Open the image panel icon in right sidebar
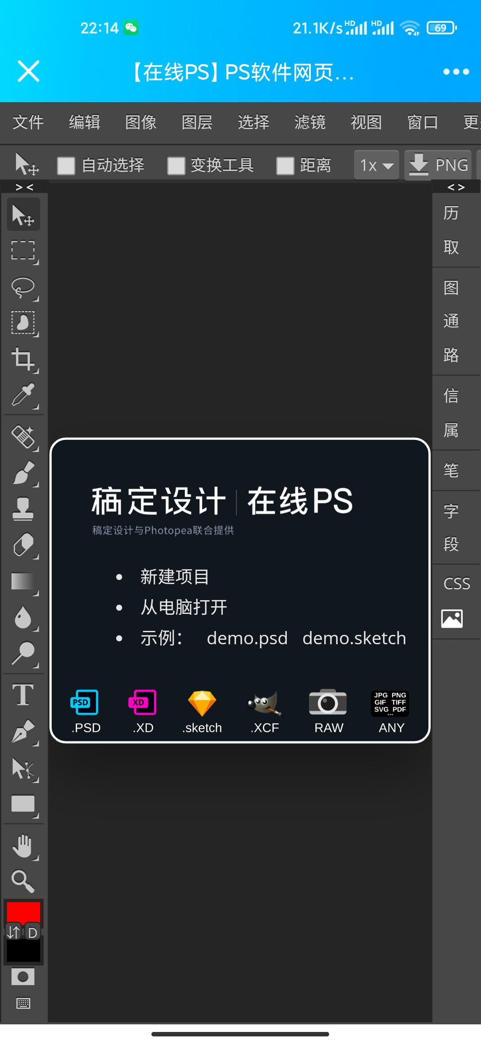The width and height of the screenshot is (481, 1044). coord(452,618)
